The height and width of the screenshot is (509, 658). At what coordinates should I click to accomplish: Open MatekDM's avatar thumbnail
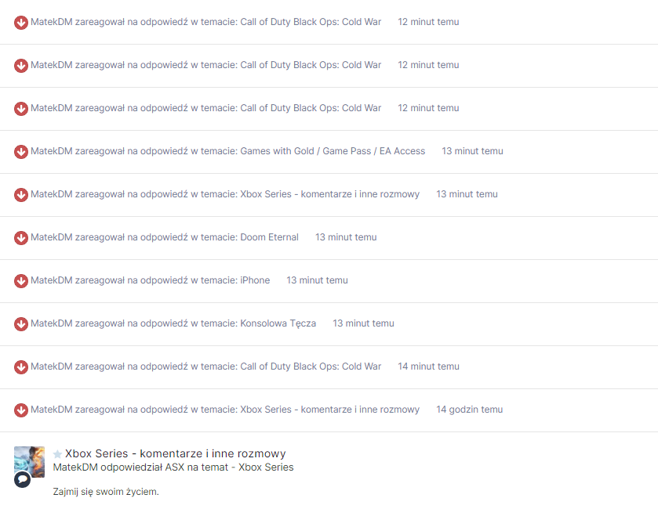click(x=30, y=461)
